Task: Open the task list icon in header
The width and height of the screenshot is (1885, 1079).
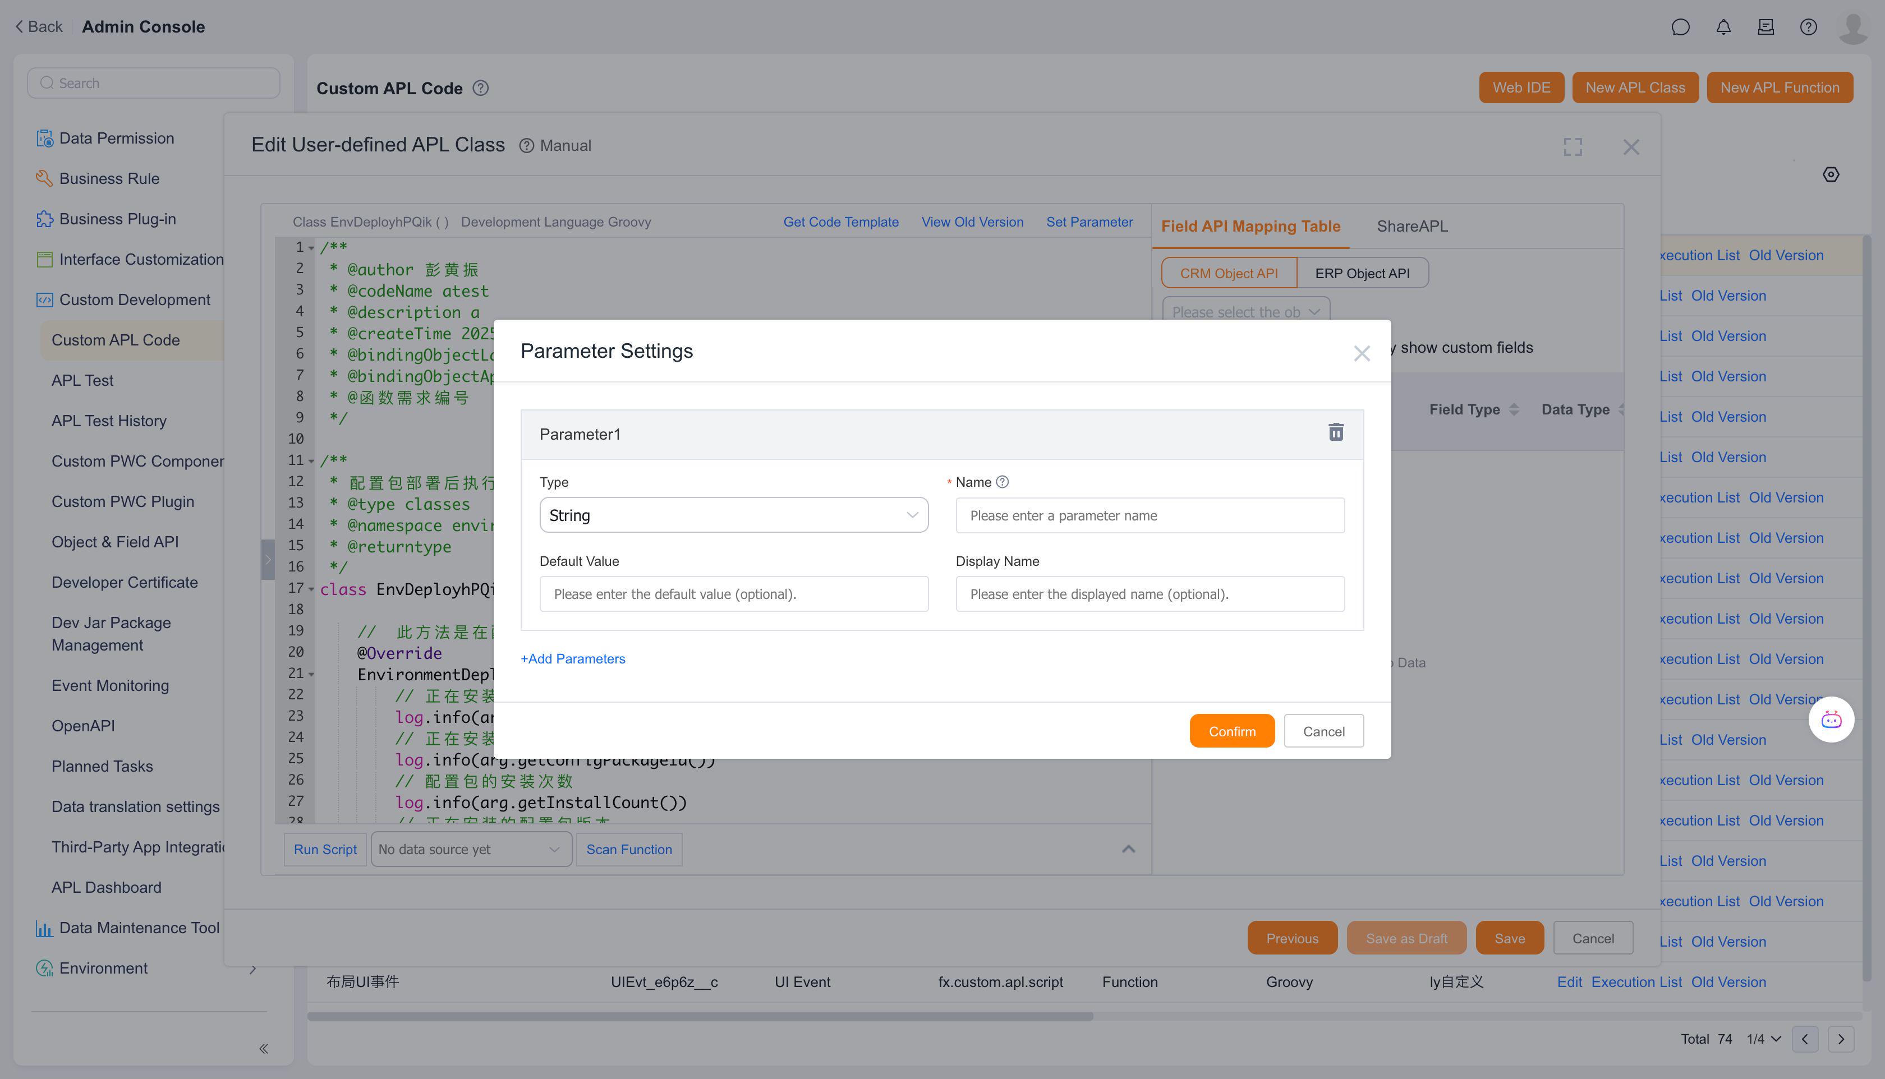Action: pyautogui.click(x=1766, y=27)
